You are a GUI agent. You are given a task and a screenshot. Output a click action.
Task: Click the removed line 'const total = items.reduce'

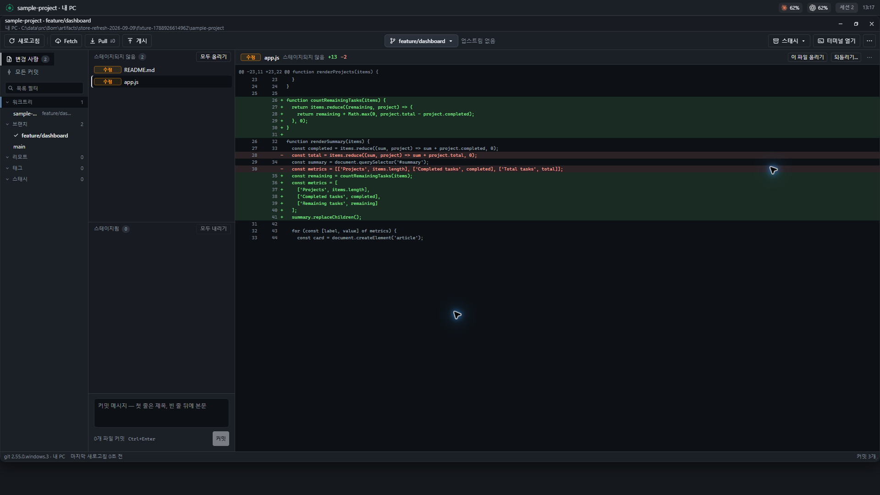[557, 155]
